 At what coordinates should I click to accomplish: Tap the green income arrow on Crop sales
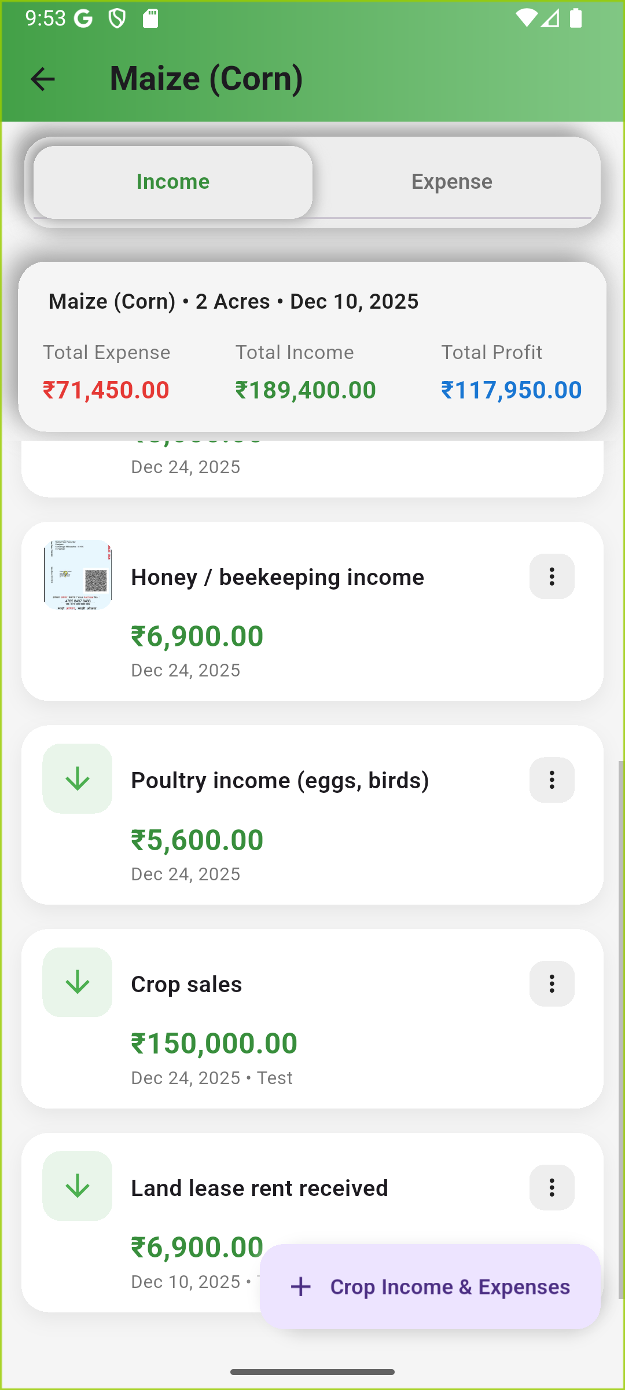[77, 982]
